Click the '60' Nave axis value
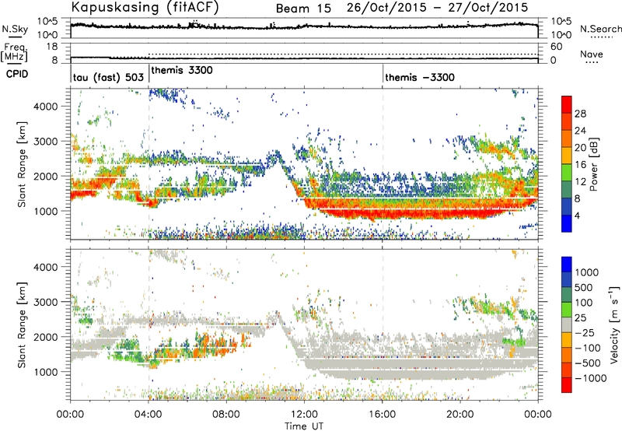 coord(556,47)
